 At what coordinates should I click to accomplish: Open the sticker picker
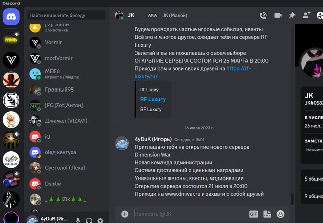(267, 214)
